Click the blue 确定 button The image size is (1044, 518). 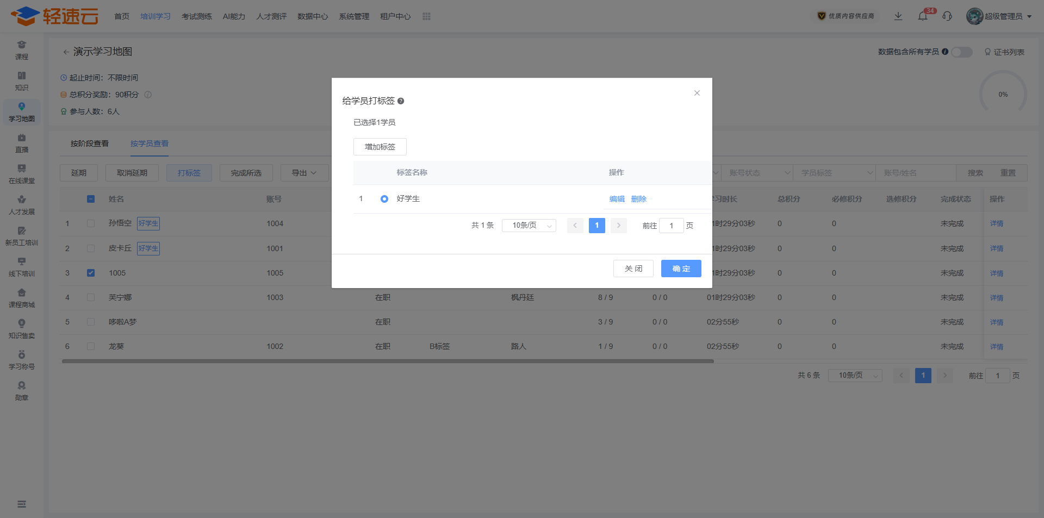pyautogui.click(x=681, y=269)
